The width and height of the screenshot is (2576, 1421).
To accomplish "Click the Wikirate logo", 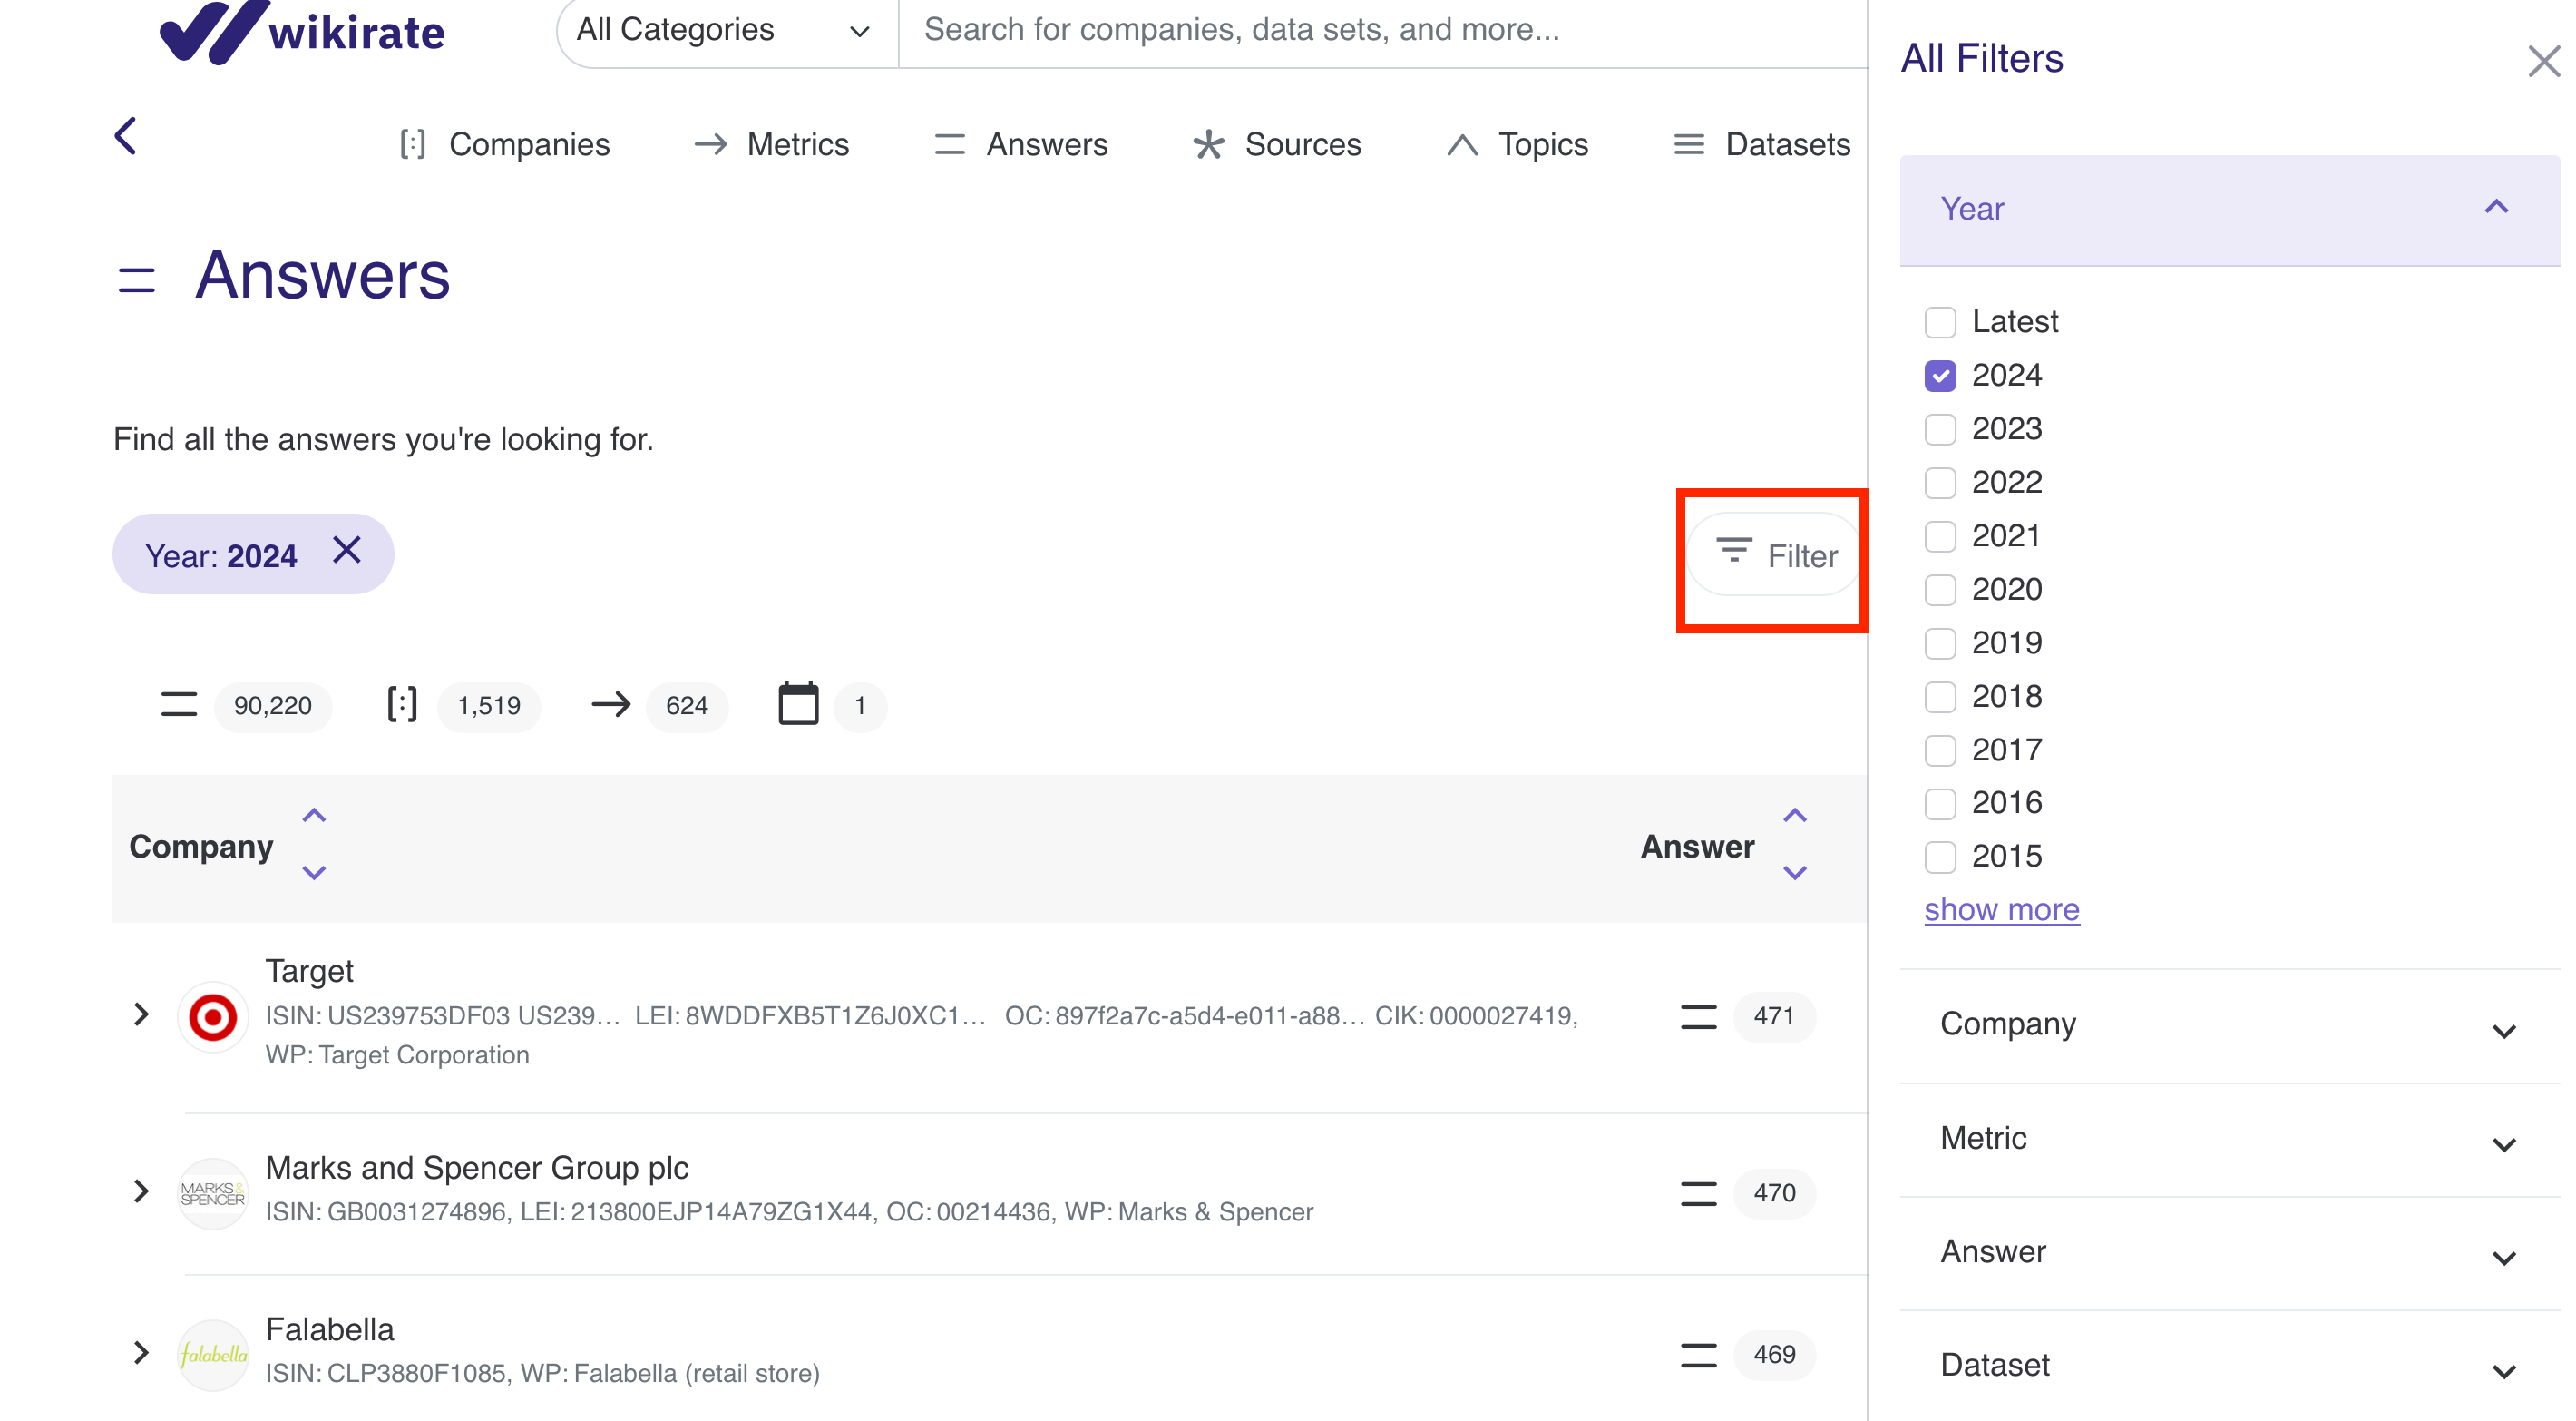I will [301, 32].
